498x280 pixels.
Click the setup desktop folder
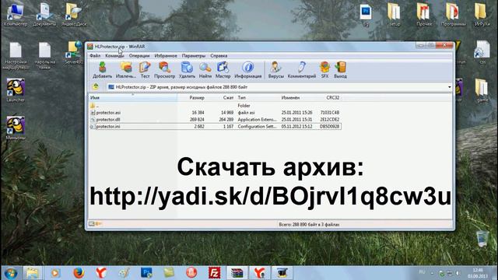pos(395,14)
